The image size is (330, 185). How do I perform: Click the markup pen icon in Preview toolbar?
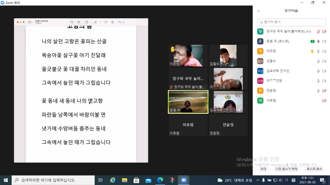pyautogui.click(x=96, y=22)
